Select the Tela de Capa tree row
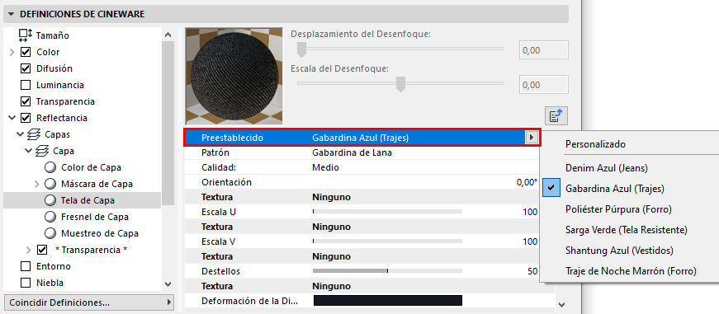The height and width of the screenshot is (314, 719). point(82,200)
